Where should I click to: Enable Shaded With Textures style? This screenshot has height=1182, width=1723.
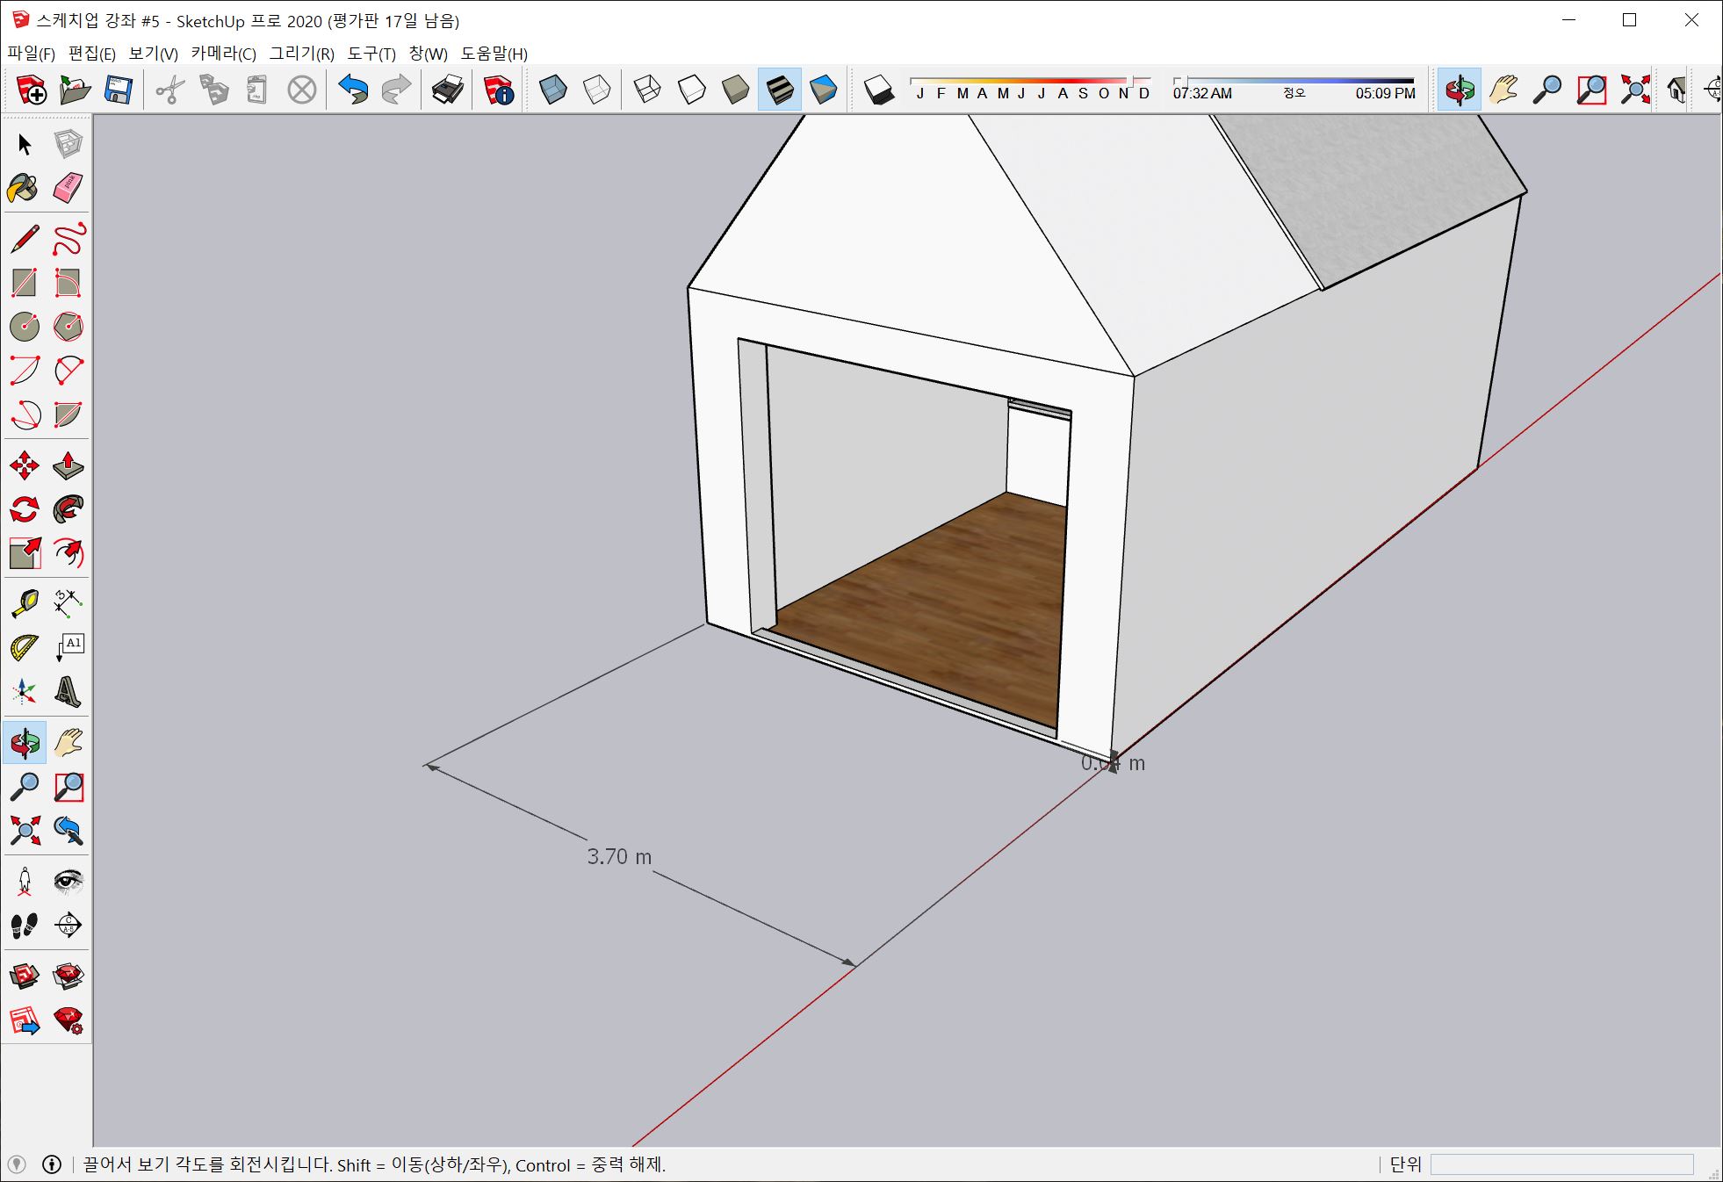(x=779, y=90)
